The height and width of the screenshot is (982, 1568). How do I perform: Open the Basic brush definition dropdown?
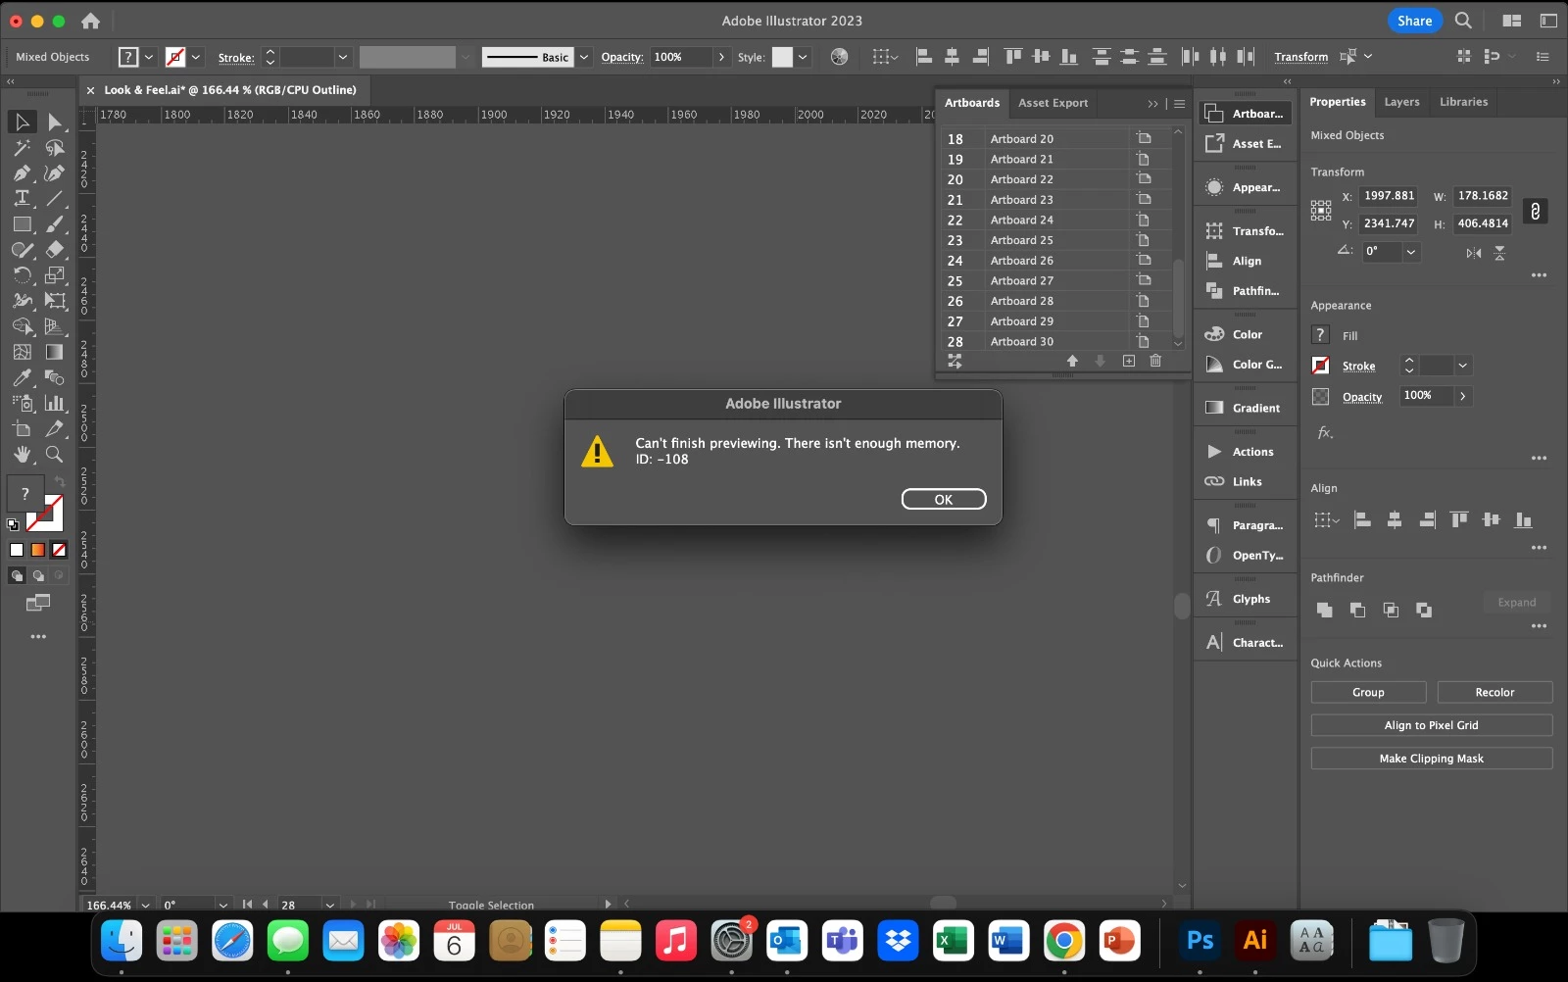(x=584, y=57)
